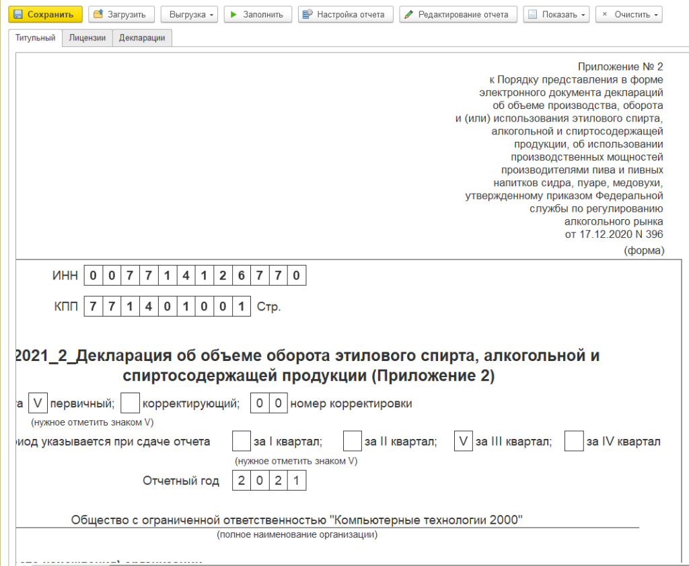689x566 pixels.
Task: Click the document icon on Показать
Action: pos(532,14)
